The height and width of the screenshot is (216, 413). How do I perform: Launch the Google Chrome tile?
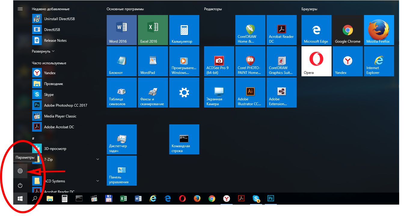[x=347, y=30]
